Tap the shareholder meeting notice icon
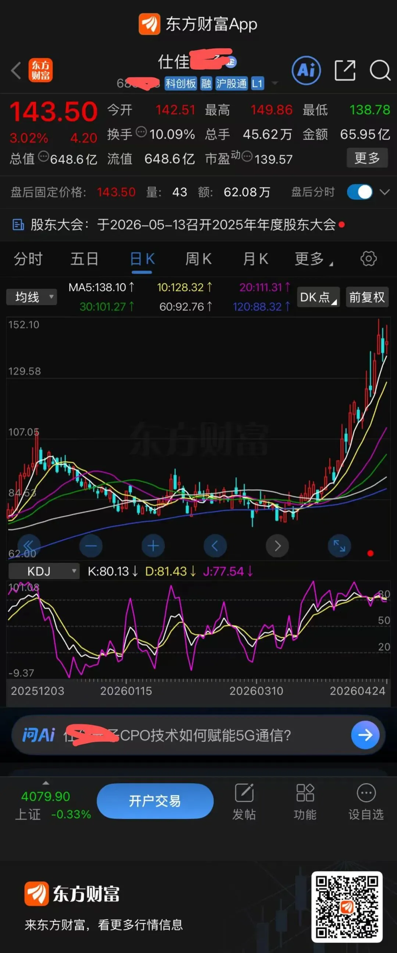The height and width of the screenshot is (953, 397). pos(18,225)
